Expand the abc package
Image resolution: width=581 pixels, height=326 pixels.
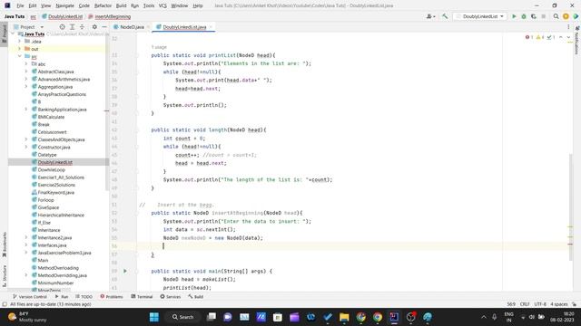[26, 64]
